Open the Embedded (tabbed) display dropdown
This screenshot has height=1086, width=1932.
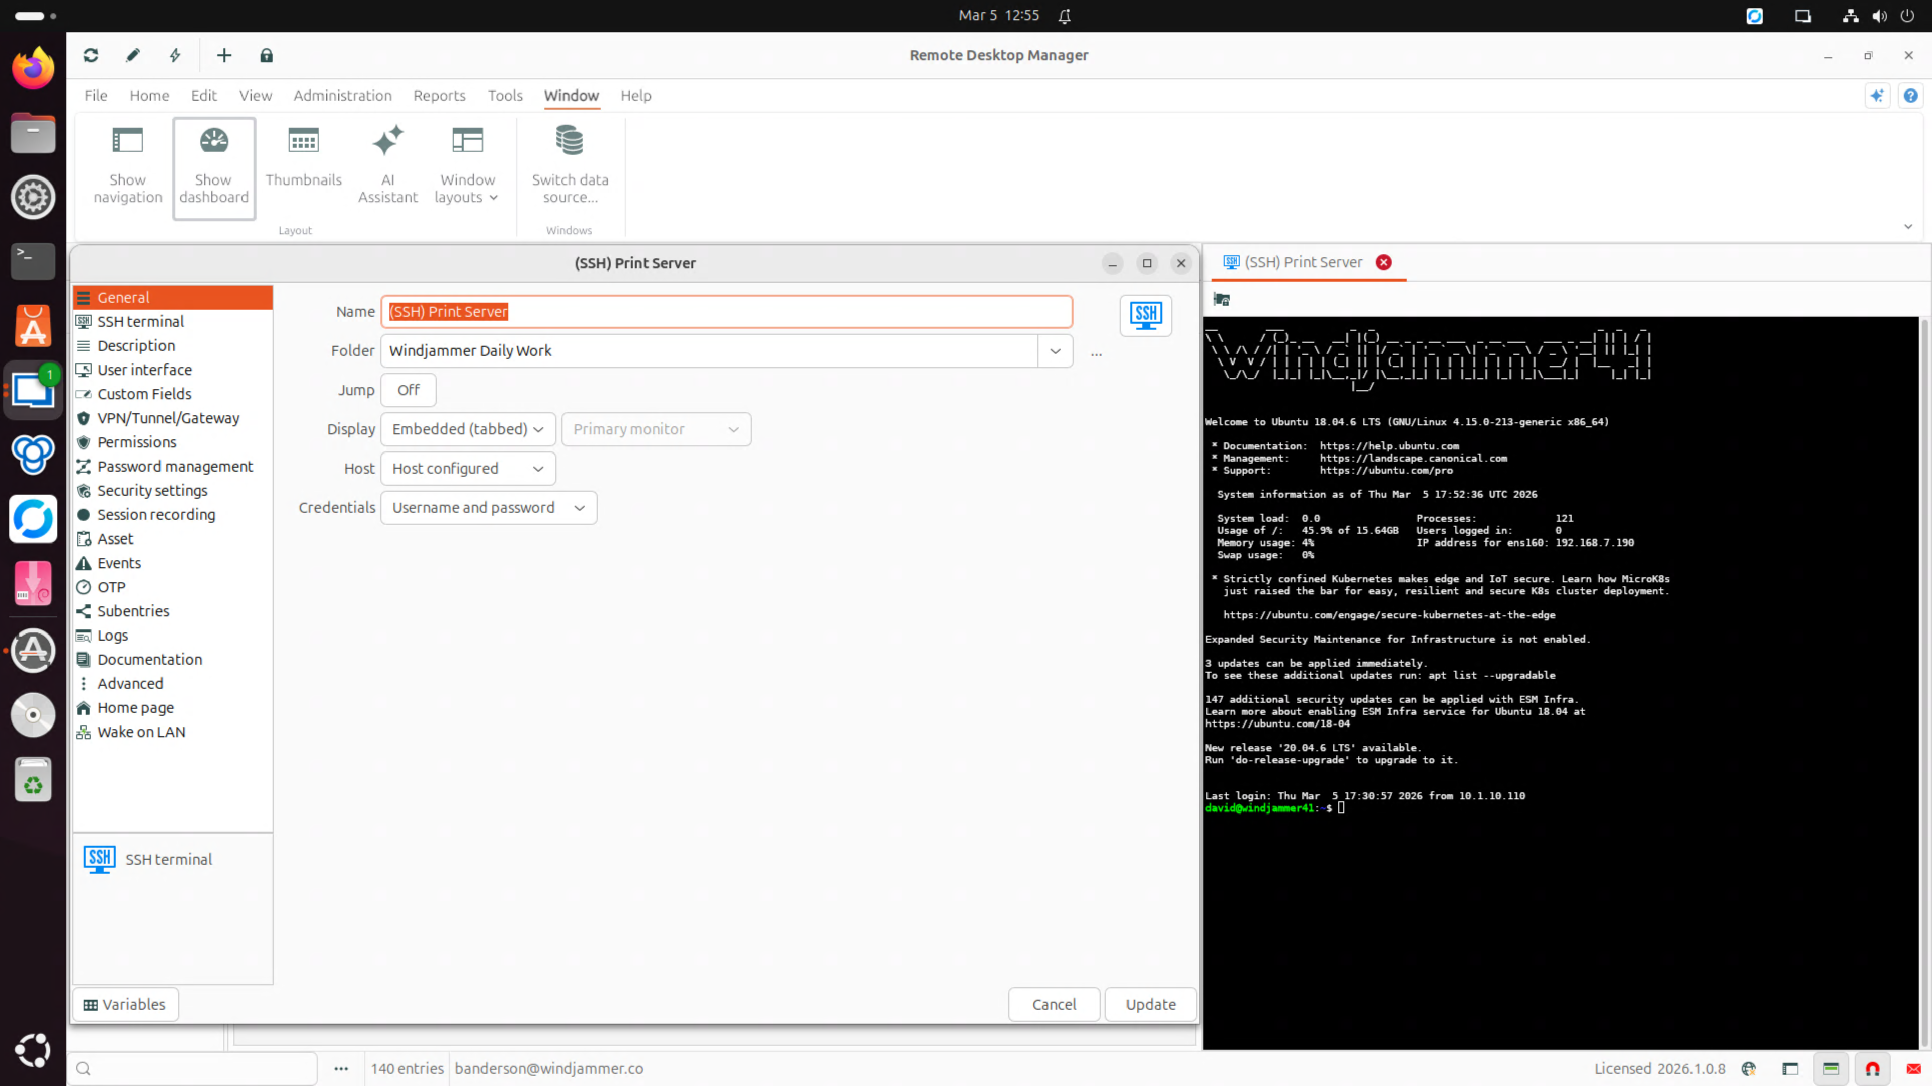tap(466, 429)
